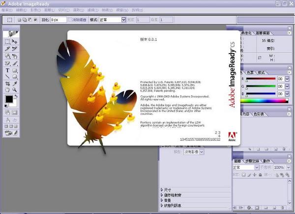
Task: Reset to default colors mini icon
Action: [6, 106]
